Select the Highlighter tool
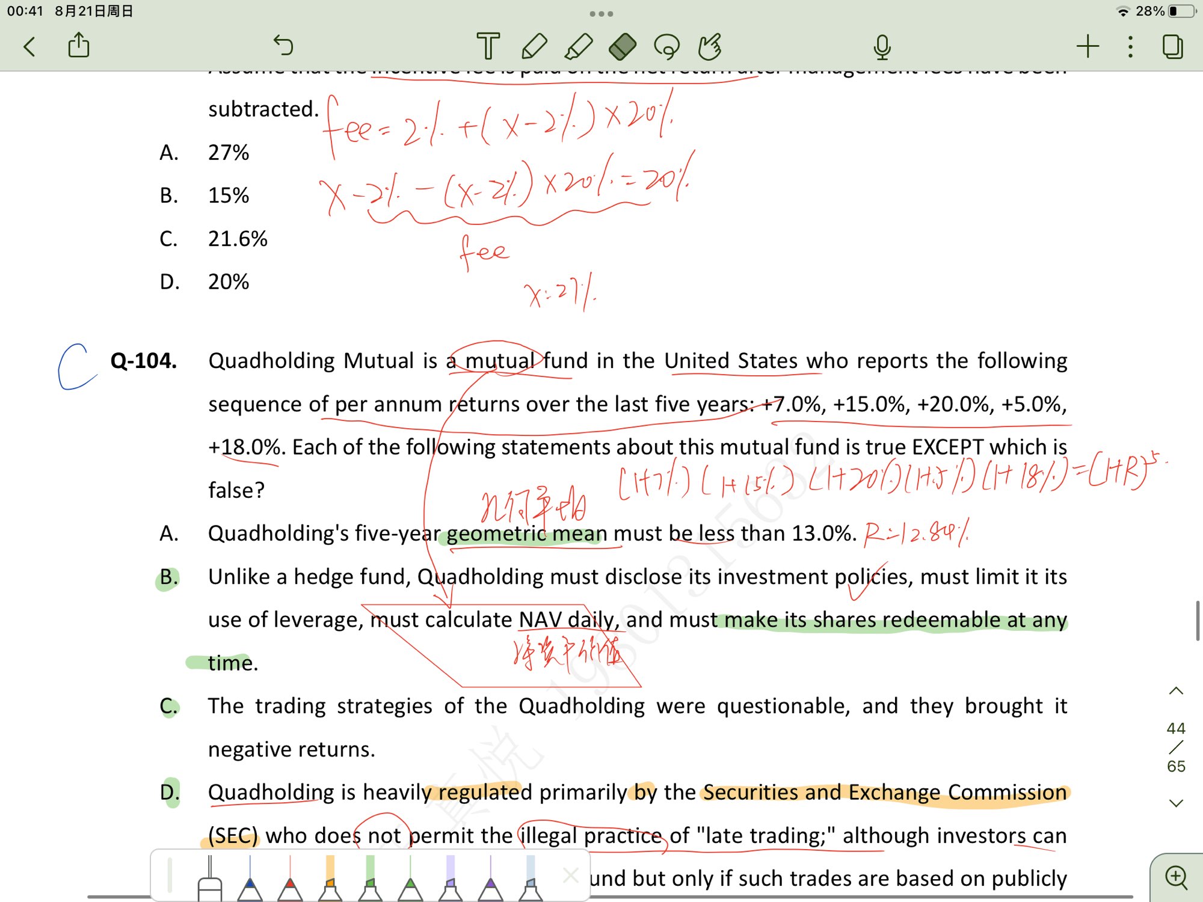This screenshot has width=1203, height=902. point(578,46)
